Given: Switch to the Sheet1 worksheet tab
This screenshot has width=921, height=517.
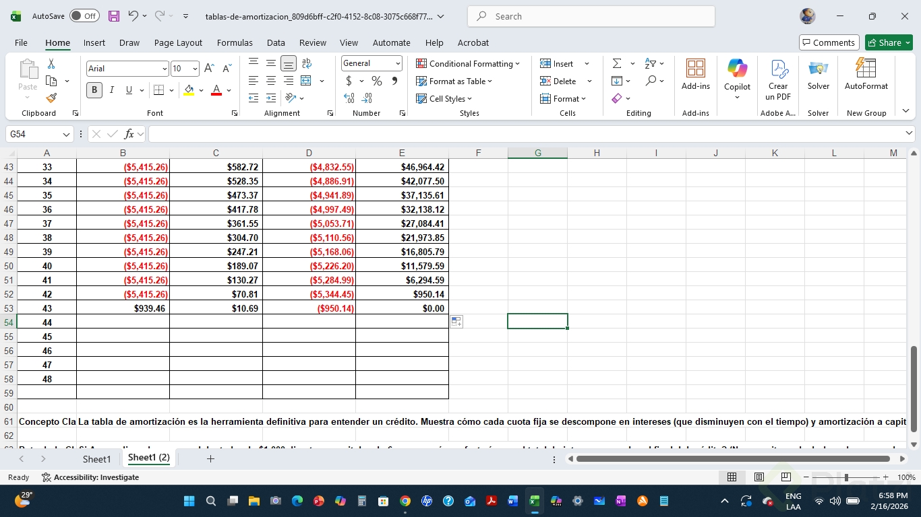Looking at the screenshot, I should (96, 459).
